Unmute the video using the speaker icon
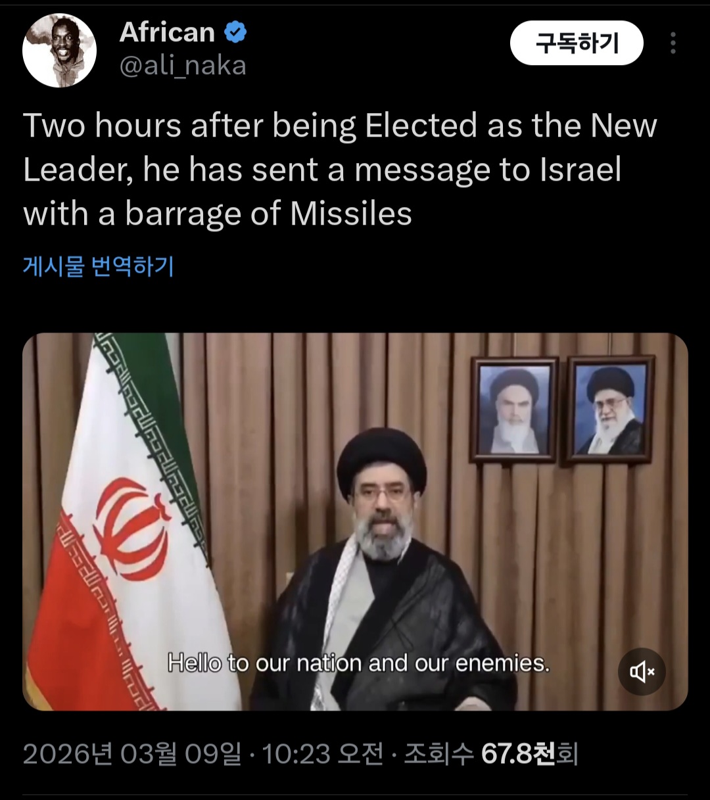This screenshot has height=800, width=710. tap(642, 671)
